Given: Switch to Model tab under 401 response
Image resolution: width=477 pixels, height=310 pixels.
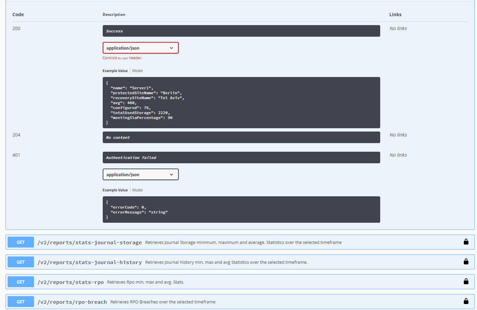Looking at the screenshot, I should (137, 190).
